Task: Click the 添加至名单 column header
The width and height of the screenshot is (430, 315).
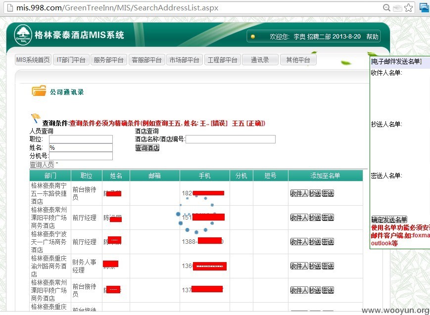Action: pos(325,176)
